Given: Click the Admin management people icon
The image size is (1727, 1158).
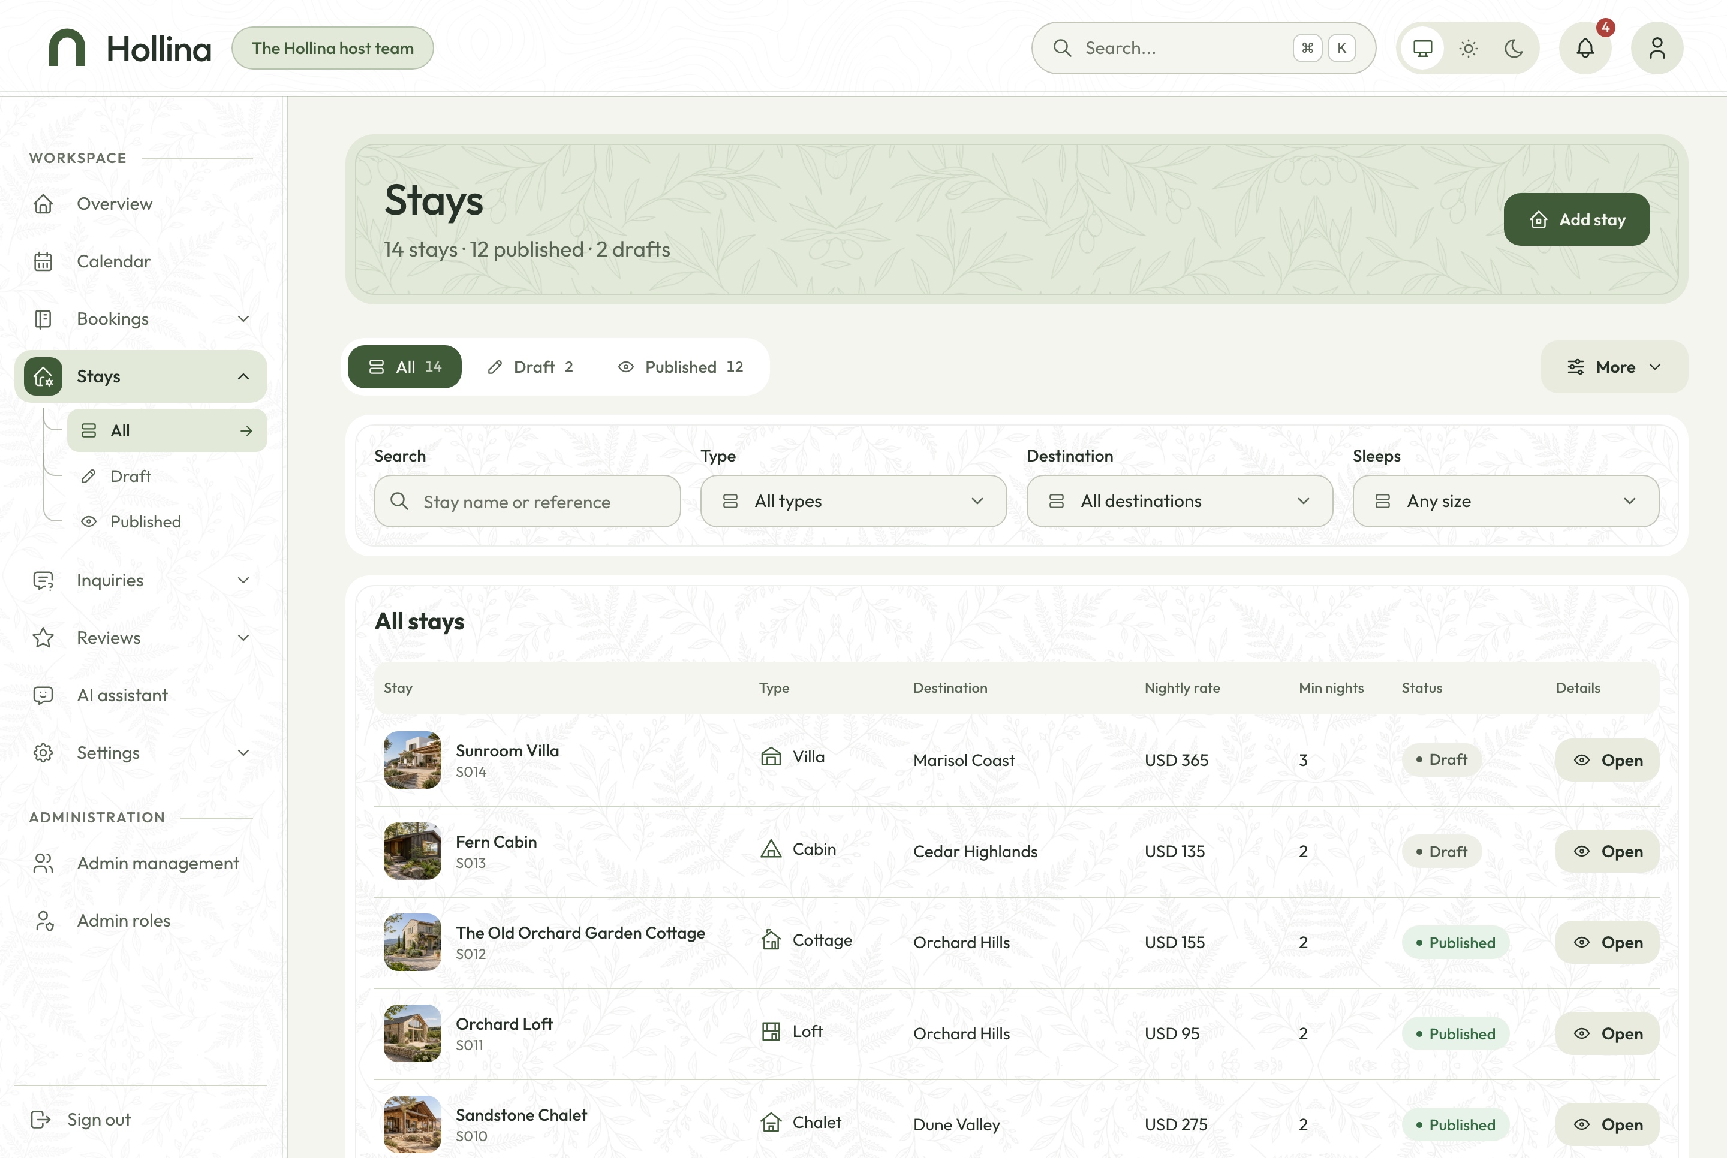Looking at the screenshot, I should click(44, 863).
